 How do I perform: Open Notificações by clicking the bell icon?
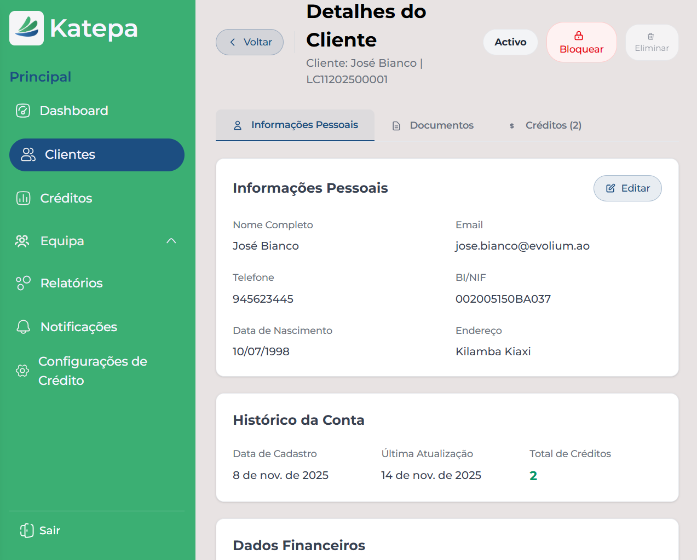click(22, 327)
